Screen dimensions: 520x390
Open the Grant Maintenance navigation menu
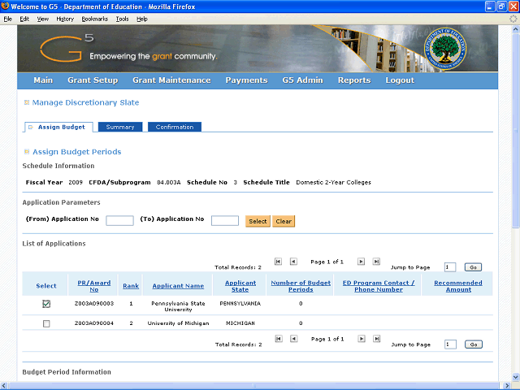(x=171, y=80)
